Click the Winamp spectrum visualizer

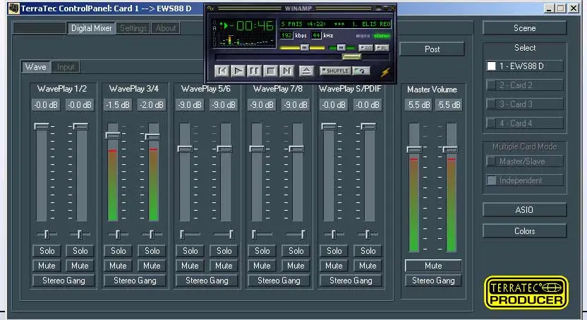click(246, 40)
